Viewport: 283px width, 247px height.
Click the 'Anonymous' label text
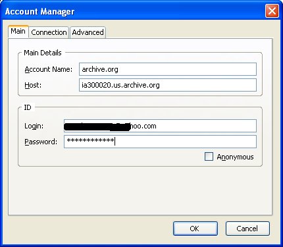click(235, 157)
